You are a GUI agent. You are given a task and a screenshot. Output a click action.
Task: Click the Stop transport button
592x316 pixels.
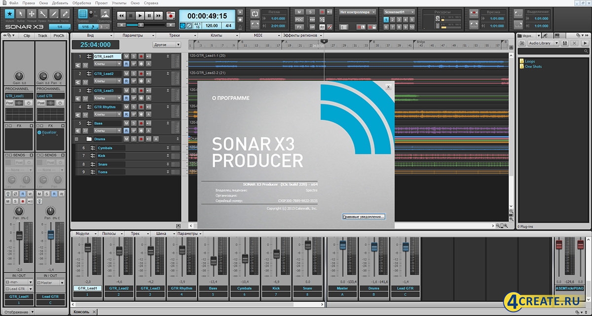click(132, 16)
